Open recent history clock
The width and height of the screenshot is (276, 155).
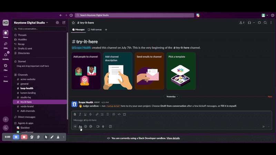71,15
